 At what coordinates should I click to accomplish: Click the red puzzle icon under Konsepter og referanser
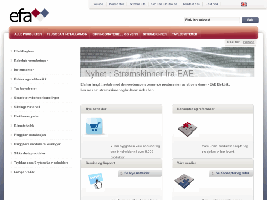(x=187, y=129)
